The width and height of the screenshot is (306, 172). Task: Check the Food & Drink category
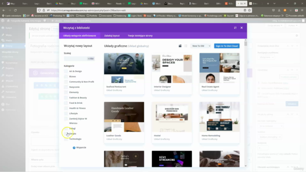pos(66,103)
